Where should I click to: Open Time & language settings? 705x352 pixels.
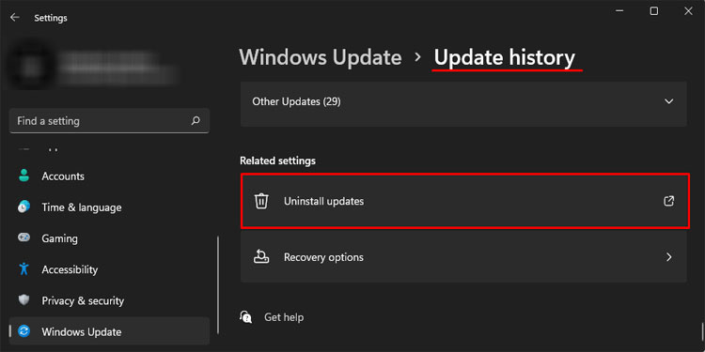click(109, 207)
